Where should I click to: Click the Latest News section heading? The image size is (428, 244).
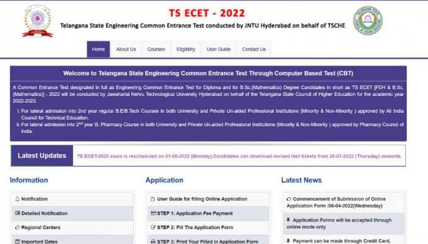pos(301,180)
